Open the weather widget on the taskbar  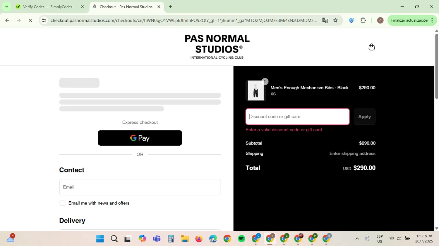11,239
